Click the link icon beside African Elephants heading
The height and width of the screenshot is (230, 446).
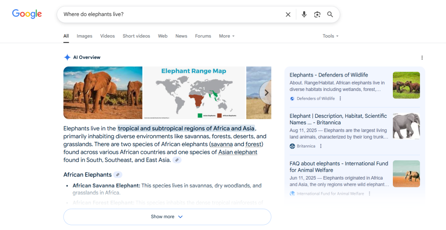pyautogui.click(x=118, y=175)
